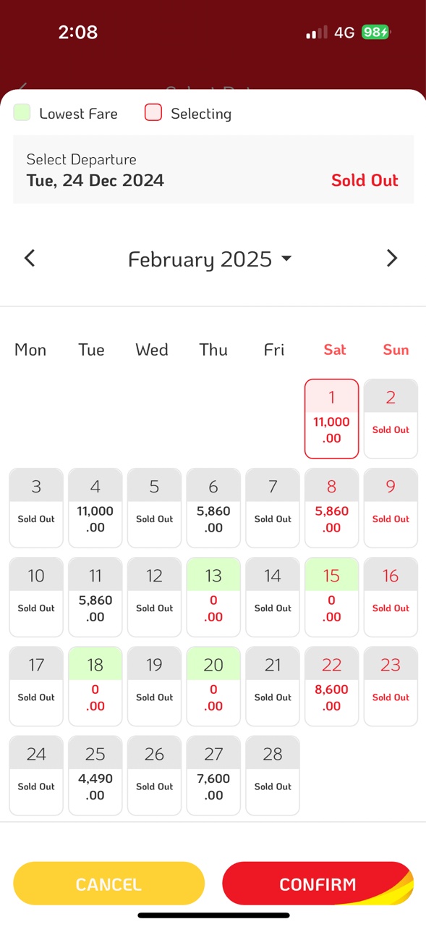Viewport: 426px width, 927px height.
Task: Click the Sat column header
Action: [335, 350]
